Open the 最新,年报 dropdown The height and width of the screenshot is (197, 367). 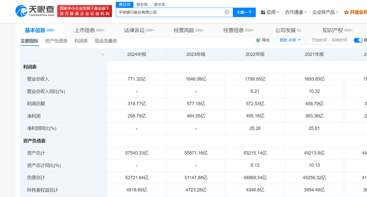point(290,40)
